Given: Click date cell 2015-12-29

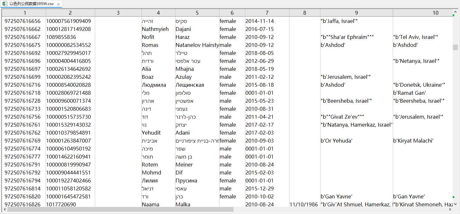Looking at the screenshot, I should (259, 188).
